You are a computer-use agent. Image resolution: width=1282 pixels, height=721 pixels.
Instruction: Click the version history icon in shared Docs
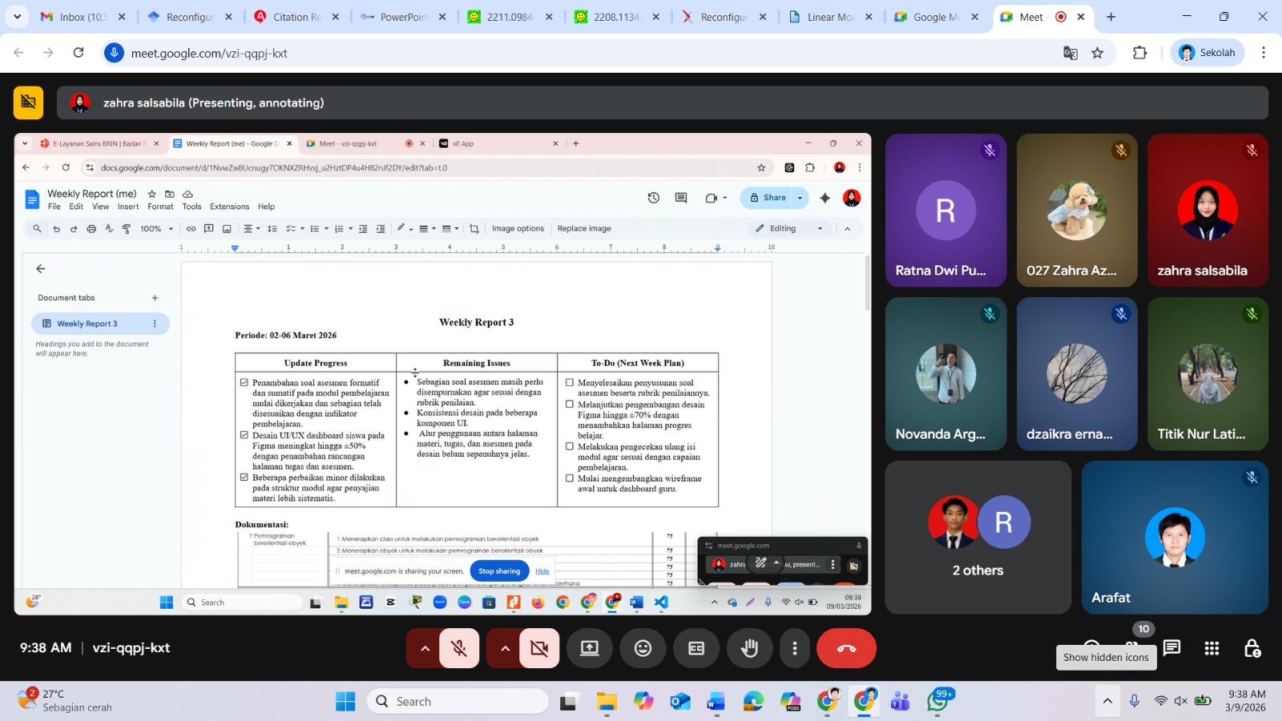pos(654,198)
